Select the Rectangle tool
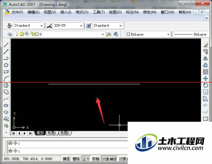The image size is (212, 164). [x=6, y=72]
